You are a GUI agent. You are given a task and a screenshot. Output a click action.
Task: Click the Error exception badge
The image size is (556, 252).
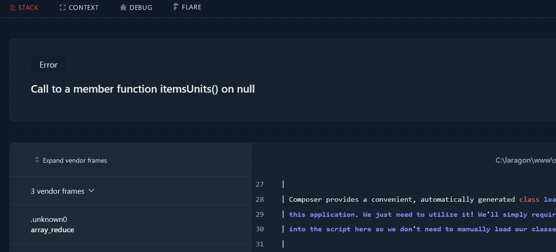tap(49, 65)
